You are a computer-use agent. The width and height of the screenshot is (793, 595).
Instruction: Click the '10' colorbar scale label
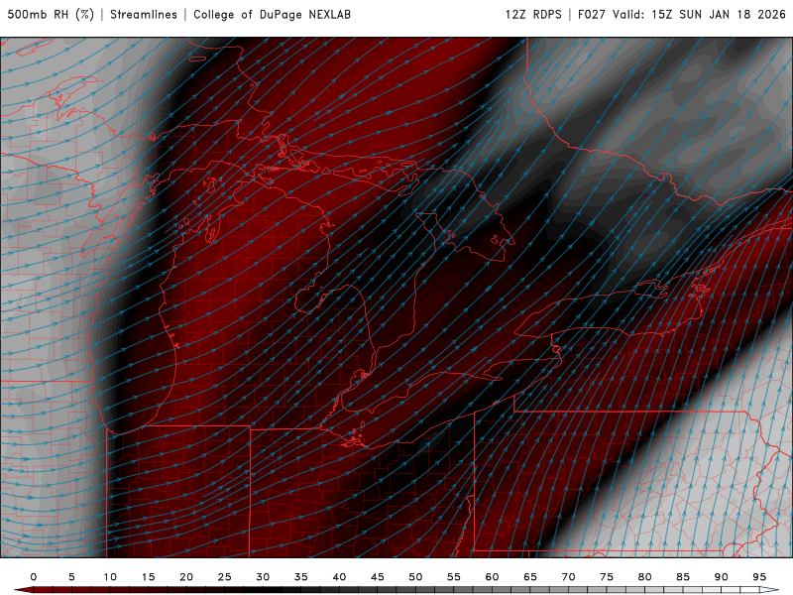click(x=110, y=577)
